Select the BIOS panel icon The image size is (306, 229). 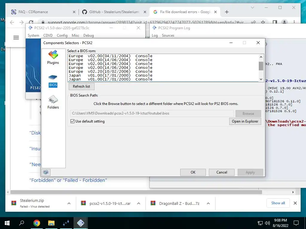click(53, 78)
